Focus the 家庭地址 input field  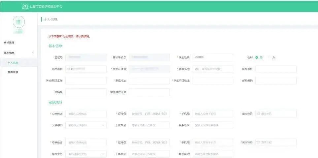149,80
